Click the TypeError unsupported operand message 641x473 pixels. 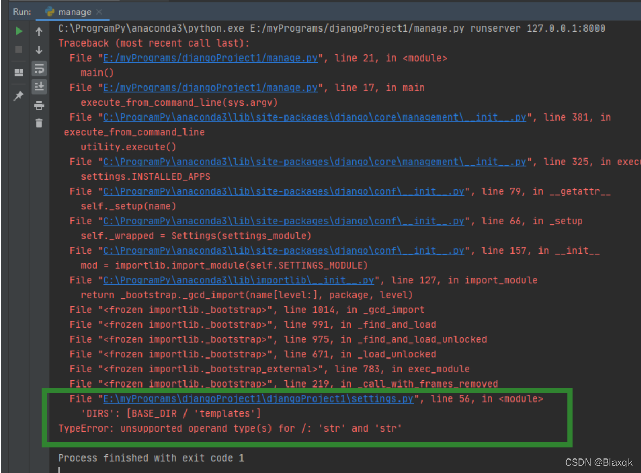pos(230,428)
